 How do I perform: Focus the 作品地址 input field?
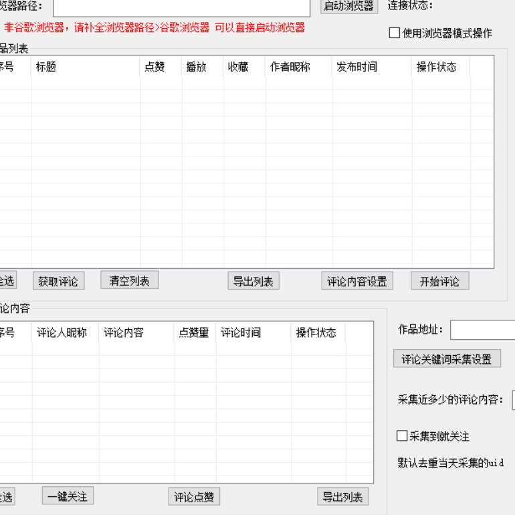point(482,330)
